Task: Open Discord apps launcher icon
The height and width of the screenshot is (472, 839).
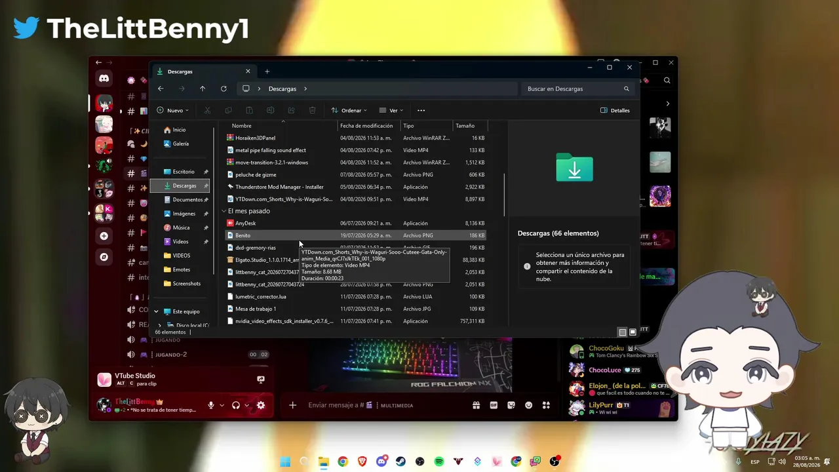Action: coord(546,405)
